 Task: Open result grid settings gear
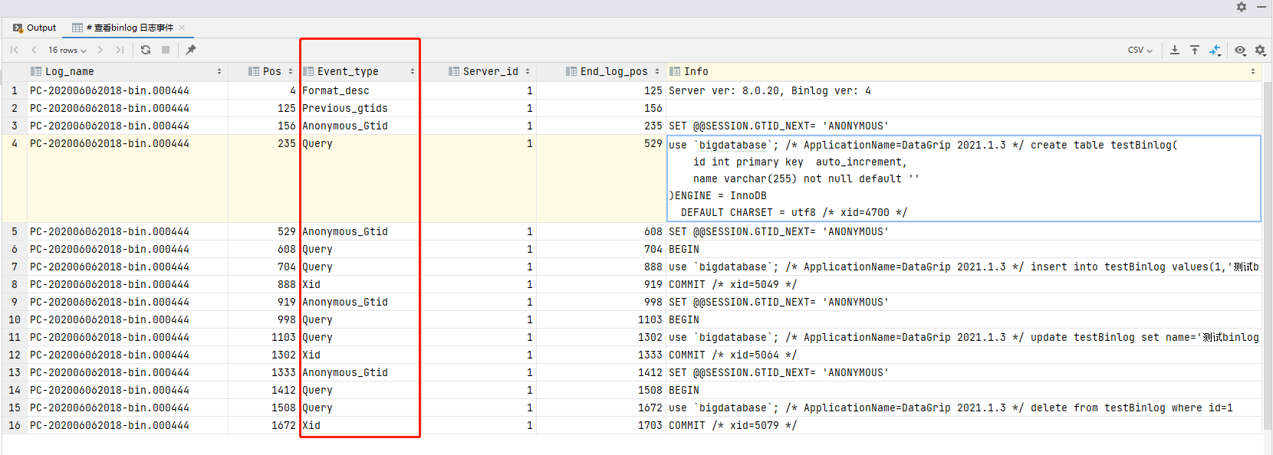[1260, 50]
